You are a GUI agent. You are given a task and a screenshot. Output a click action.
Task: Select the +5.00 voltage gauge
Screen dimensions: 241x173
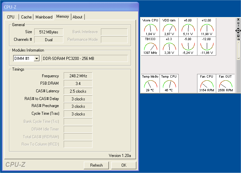[188, 27]
